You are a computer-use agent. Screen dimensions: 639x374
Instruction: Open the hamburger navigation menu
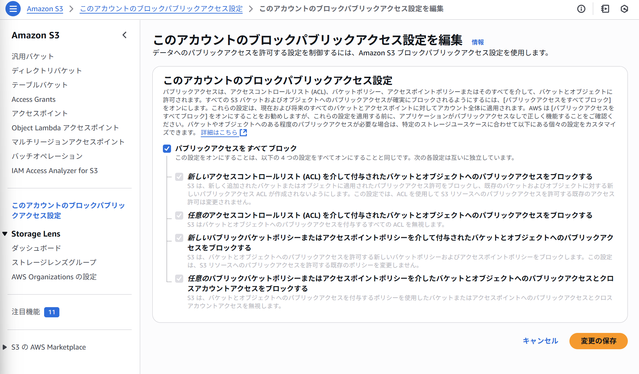[13, 9]
